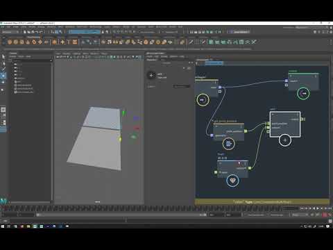The height and width of the screenshot is (250, 333).
Task: Open the Windows Task View button
Action: pyautogui.click(x=15, y=226)
